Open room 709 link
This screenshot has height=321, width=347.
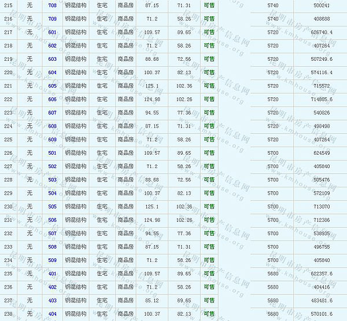(52, 19)
